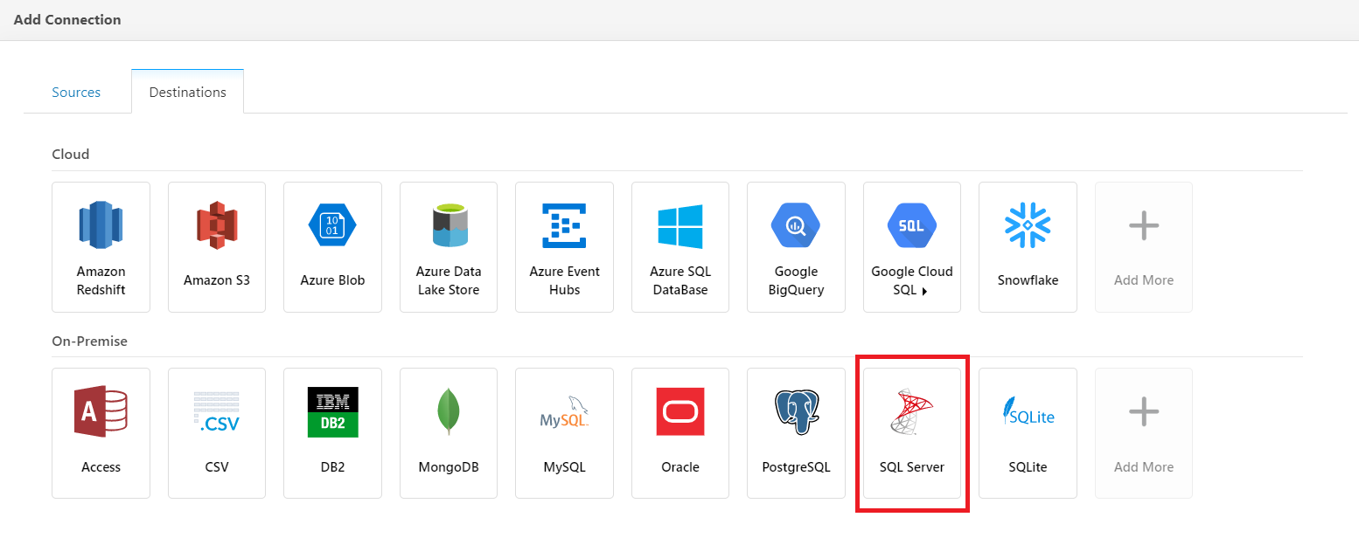Select MySQL as on-premise destination
Image resolution: width=1359 pixels, height=545 pixels.
point(564,432)
